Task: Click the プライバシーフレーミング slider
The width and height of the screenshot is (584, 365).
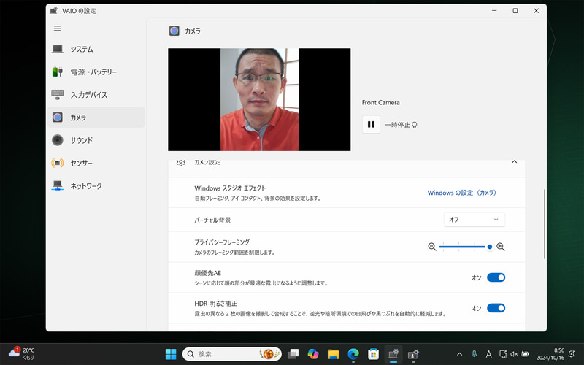Action: pyautogui.click(x=464, y=247)
